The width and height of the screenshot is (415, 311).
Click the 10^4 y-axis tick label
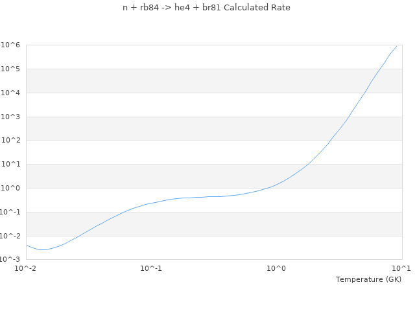(x=12, y=93)
